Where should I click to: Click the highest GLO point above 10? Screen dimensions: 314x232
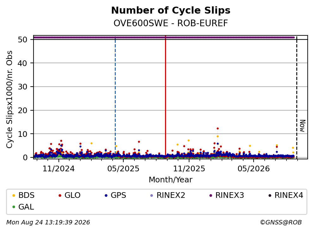pos(218,129)
